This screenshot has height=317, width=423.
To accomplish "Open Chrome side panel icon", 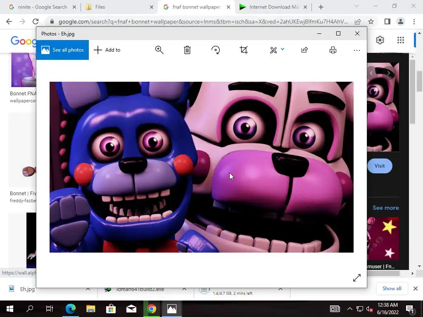I will coord(387,21).
